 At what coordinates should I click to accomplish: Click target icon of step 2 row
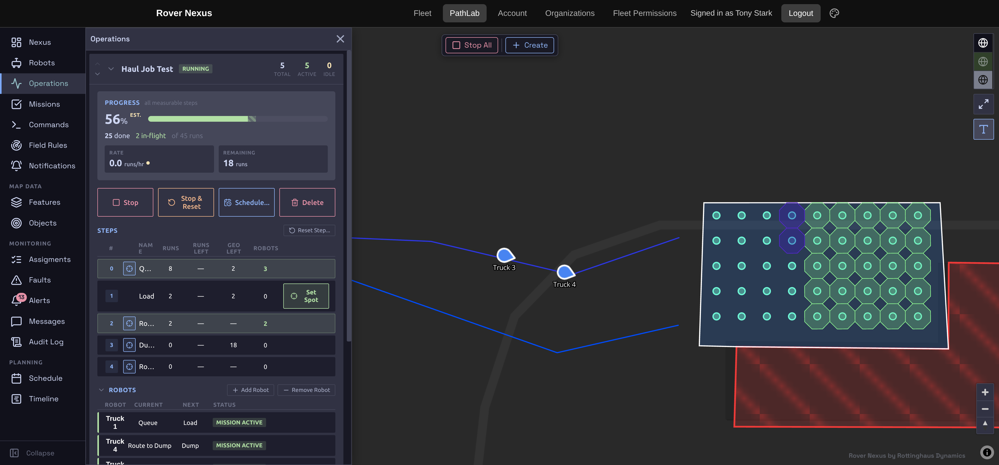click(129, 323)
